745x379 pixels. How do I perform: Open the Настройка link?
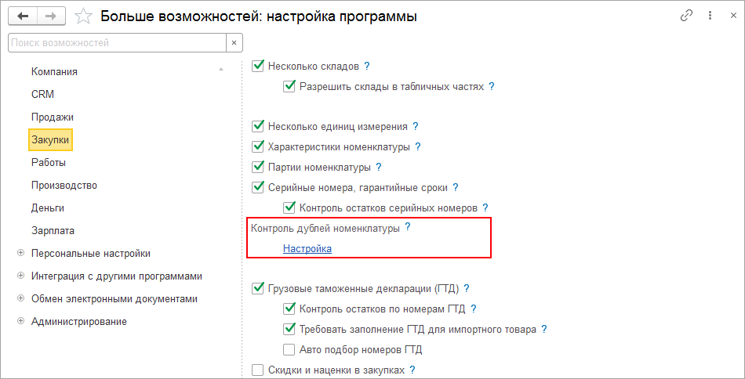click(307, 248)
